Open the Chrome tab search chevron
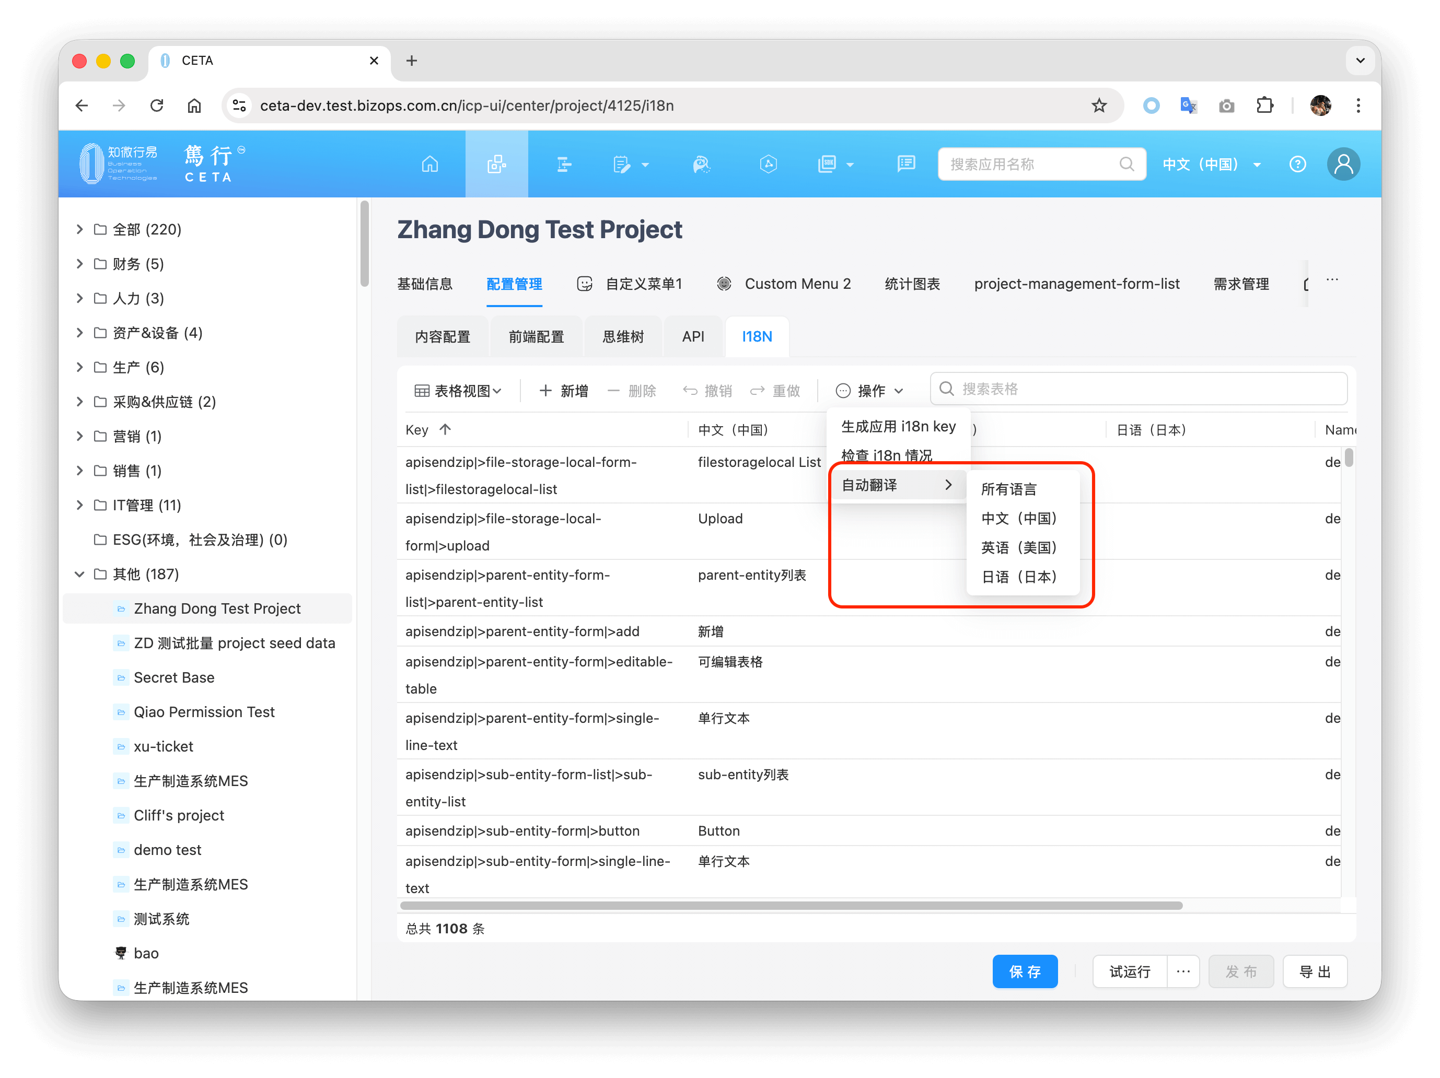Viewport: 1440px width, 1078px height. (1360, 61)
